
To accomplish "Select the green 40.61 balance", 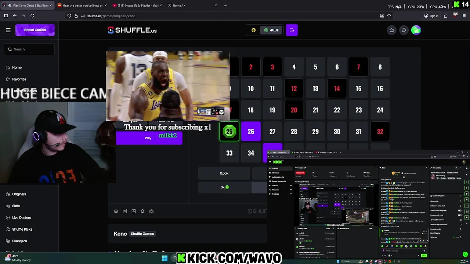I will click(271, 30).
